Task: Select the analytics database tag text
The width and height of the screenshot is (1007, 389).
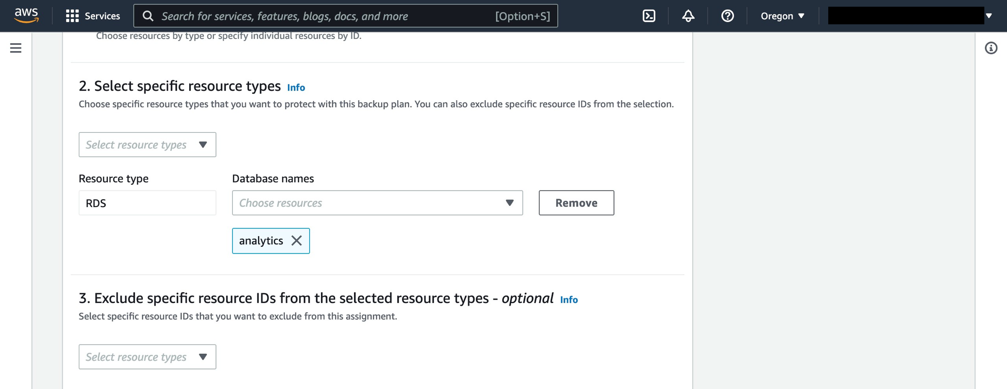Action: tap(261, 241)
